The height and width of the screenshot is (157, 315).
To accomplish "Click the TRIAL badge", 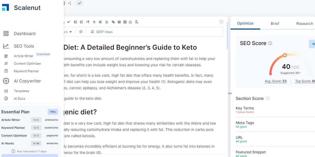I will tap(53, 112).
